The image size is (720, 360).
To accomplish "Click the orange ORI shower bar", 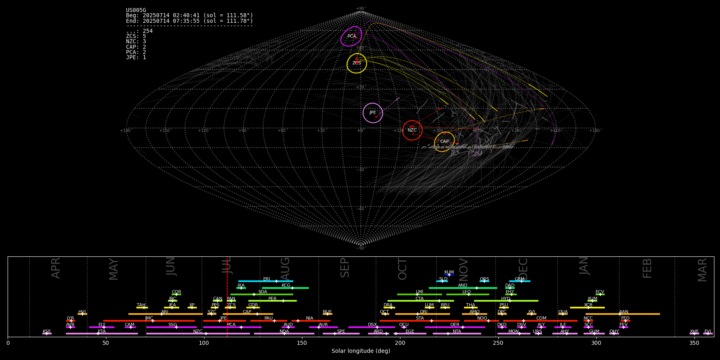I will point(422,314).
